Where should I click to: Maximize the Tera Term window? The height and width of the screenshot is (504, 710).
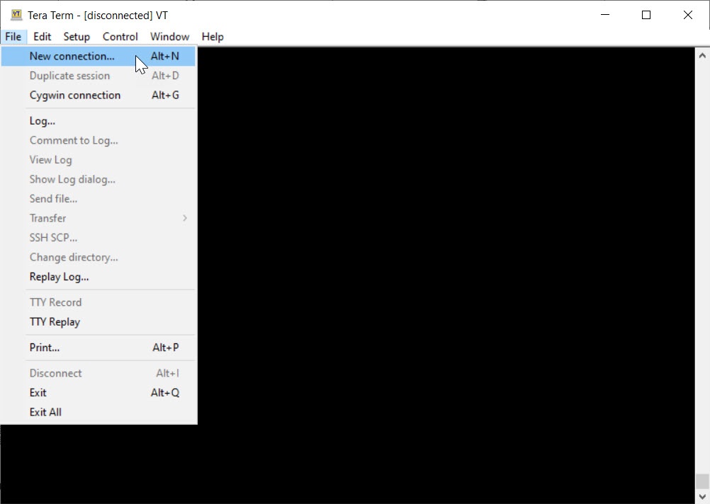(x=646, y=15)
